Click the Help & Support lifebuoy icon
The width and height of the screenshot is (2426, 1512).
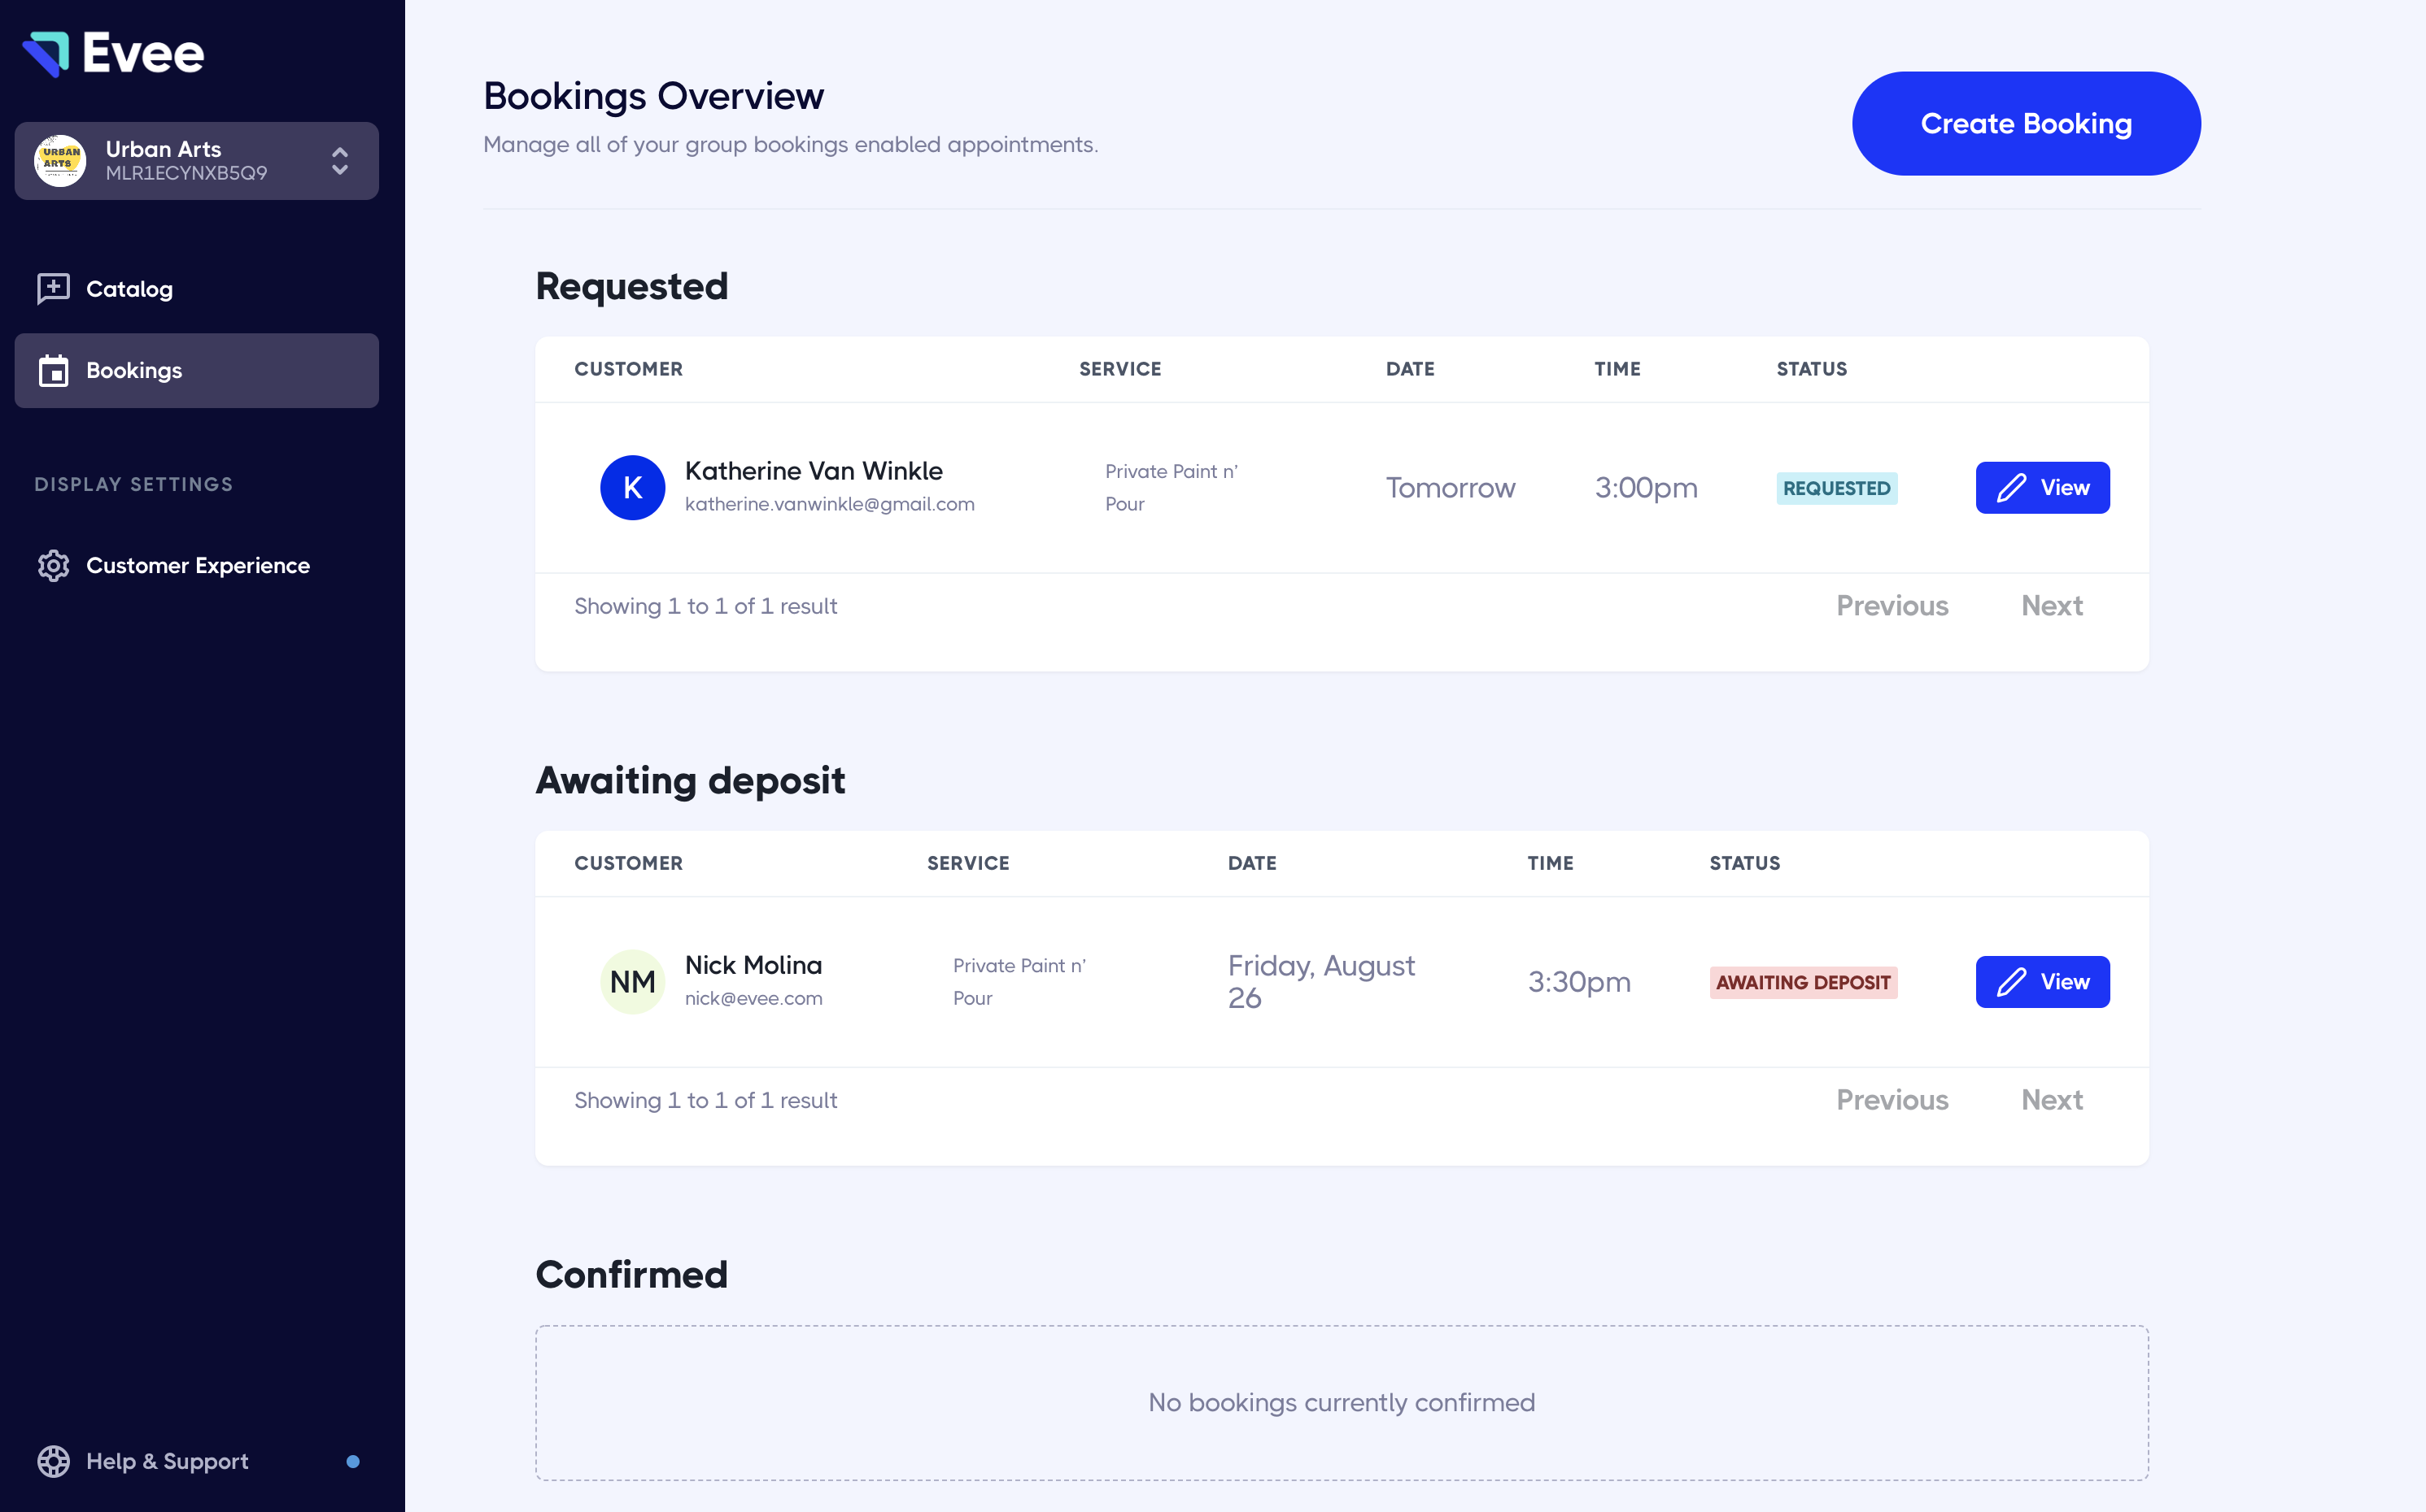pos(53,1461)
